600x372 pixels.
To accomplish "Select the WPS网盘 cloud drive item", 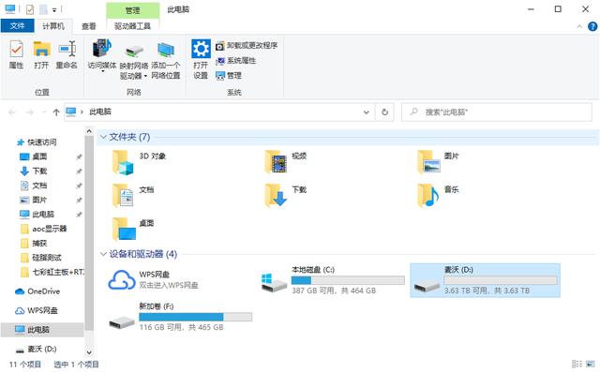I will click(x=153, y=280).
